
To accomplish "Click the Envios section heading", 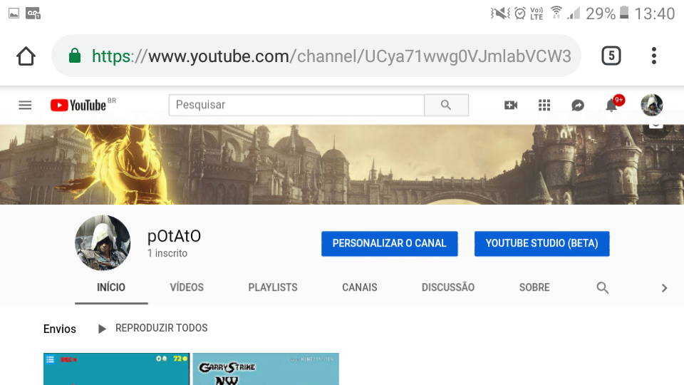I will pyautogui.click(x=60, y=329).
